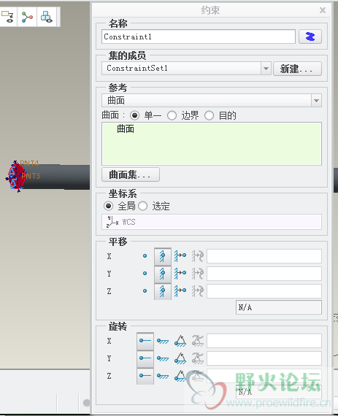Image resolution: width=338 pixels, height=416 pixels.
Task: Open the 曲面 reference type dropdown
Action: (316, 101)
